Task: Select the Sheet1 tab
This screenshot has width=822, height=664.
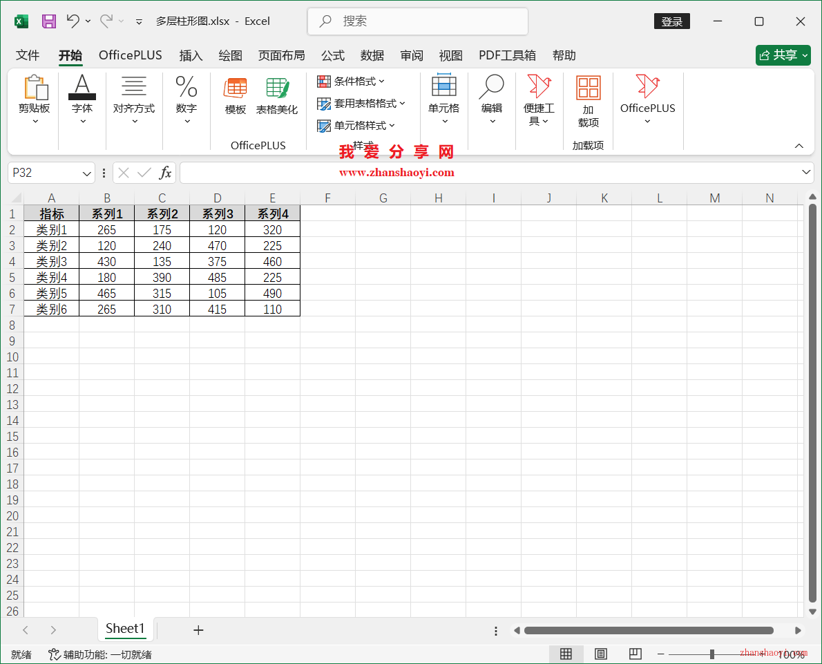Action: tap(125, 628)
